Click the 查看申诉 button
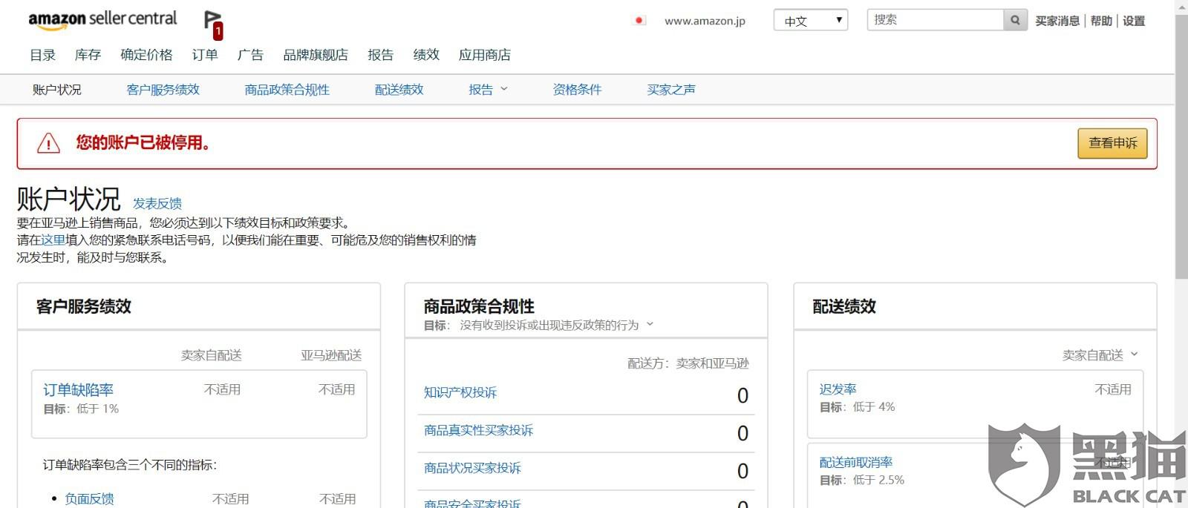 (1112, 143)
